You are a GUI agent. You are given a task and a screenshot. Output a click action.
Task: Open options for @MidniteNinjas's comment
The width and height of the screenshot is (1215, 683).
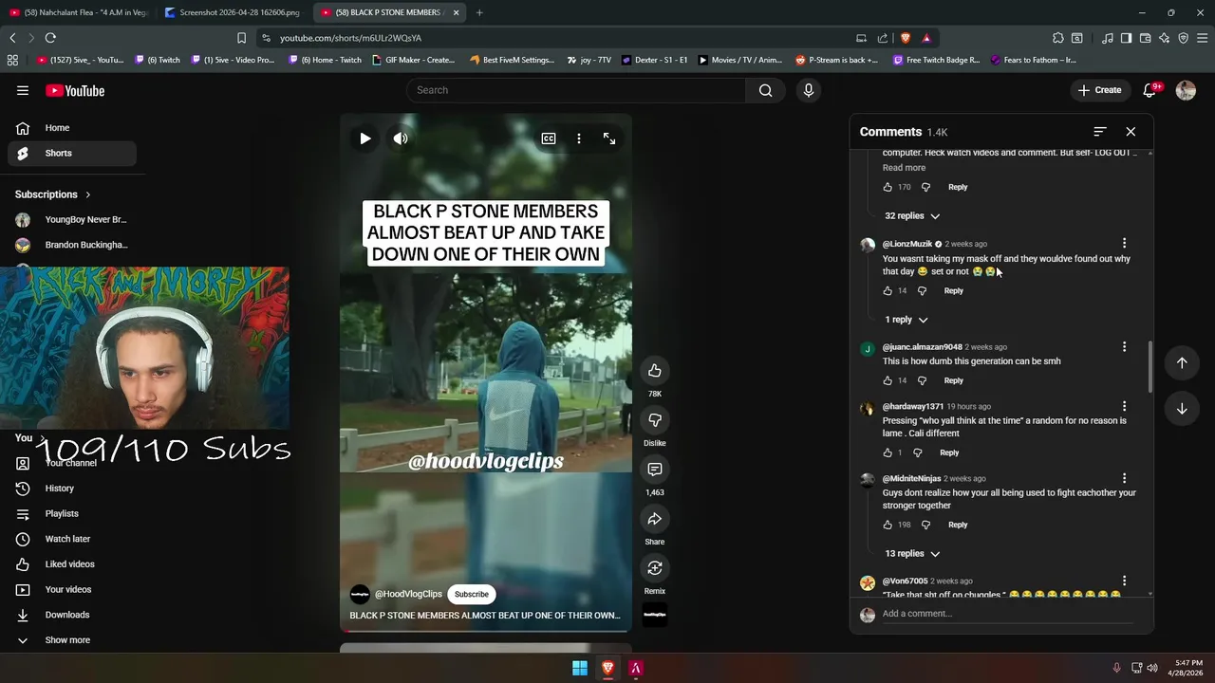(1124, 478)
